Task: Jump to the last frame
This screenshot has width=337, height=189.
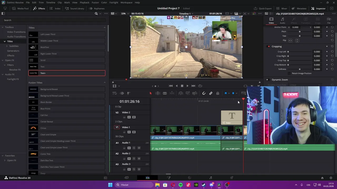Action: click(x=193, y=86)
